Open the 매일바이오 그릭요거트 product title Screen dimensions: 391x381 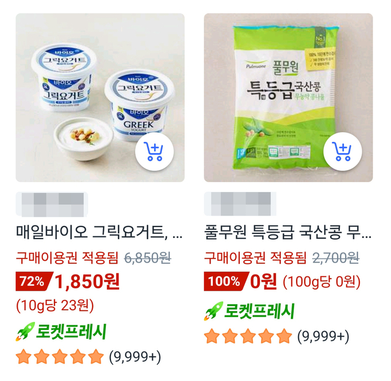click(x=99, y=232)
